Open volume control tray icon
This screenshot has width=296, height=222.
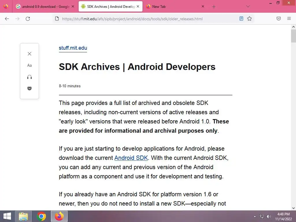pos(269,216)
